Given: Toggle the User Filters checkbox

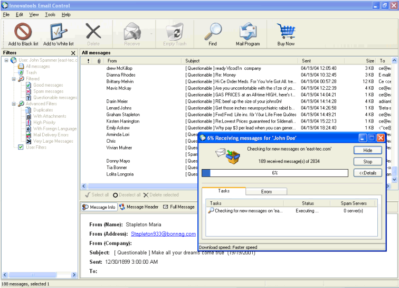Looking at the screenshot, I should [x=21, y=147].
